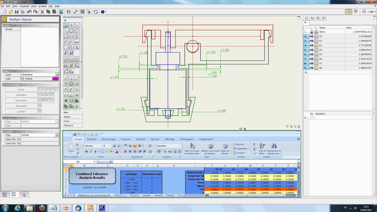Expand the Parameter Type Default dropdown
Viewport: 377px width, 212px height.
point(57,135)
